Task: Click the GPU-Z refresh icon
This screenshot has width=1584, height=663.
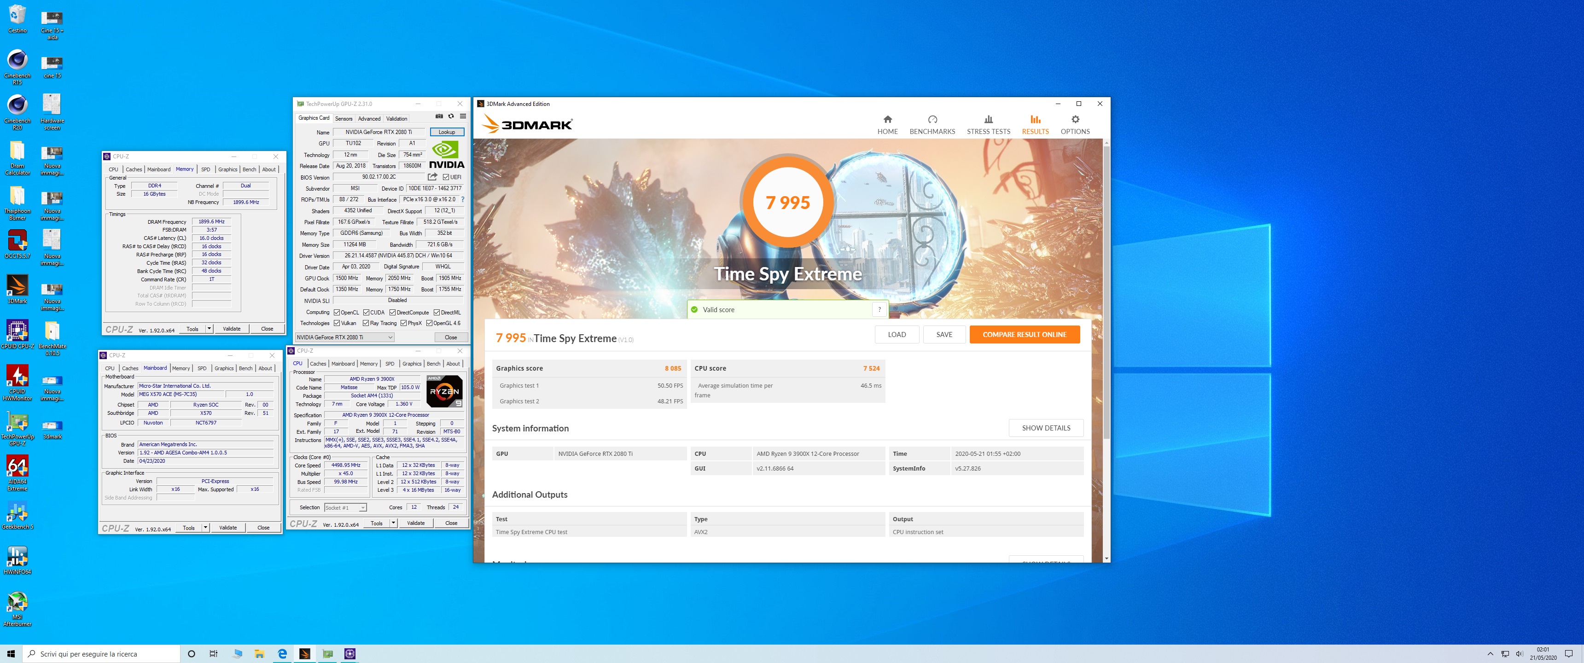Action: coord(451,116)
